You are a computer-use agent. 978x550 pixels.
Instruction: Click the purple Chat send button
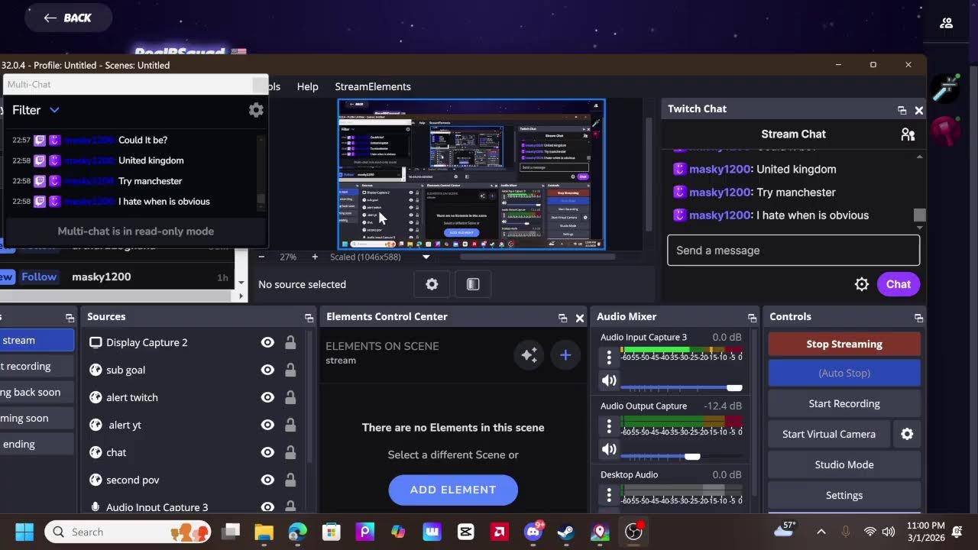point(898,284)
